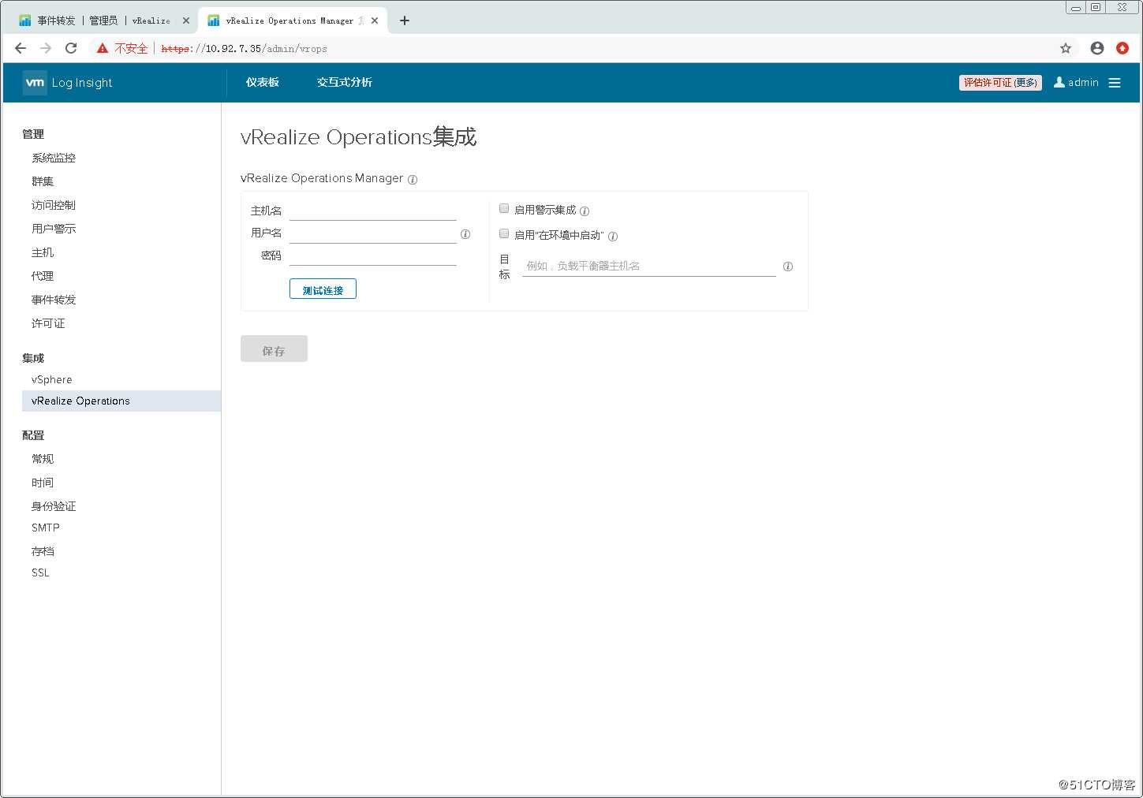Click the info icon beside the 用户名 field

click(x=465, y=234)
